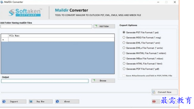Focus the Output path input field
This screenshot has height=109, width=194.
pyautogui.click(x=45, y=81)
